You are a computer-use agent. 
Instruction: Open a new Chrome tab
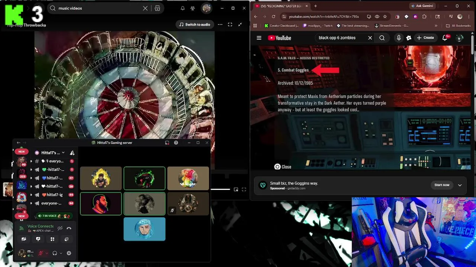coord(315,6)
